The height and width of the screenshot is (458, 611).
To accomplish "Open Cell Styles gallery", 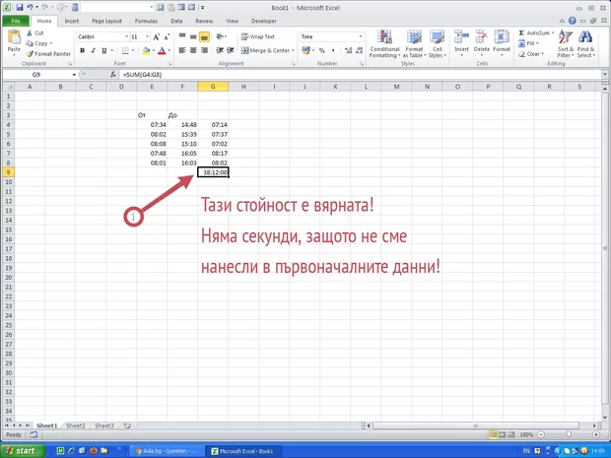I will tap(438, 43).
